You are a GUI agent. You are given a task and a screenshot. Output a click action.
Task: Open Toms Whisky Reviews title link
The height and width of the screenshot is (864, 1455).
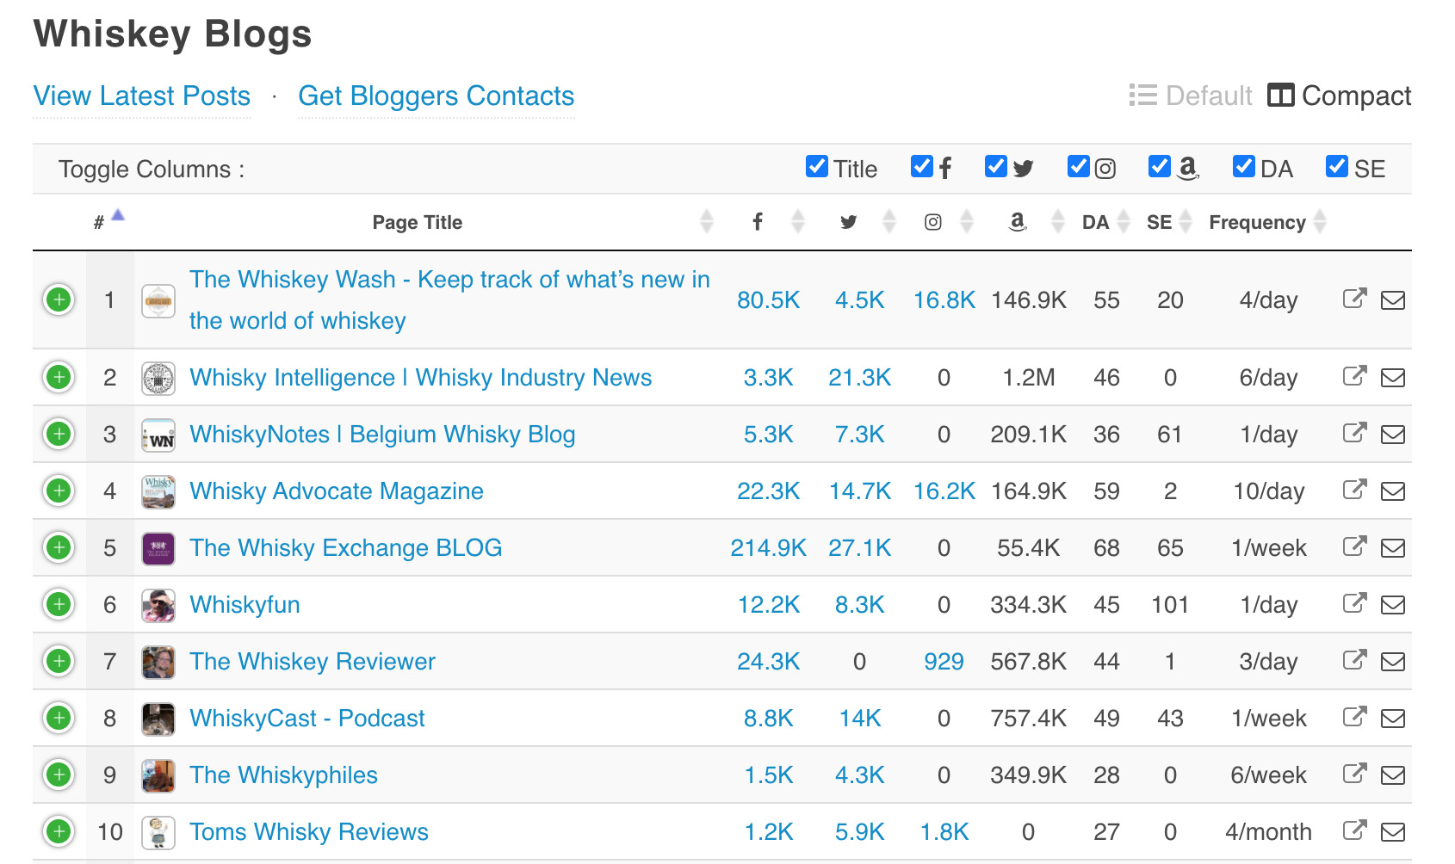point(309,831)
